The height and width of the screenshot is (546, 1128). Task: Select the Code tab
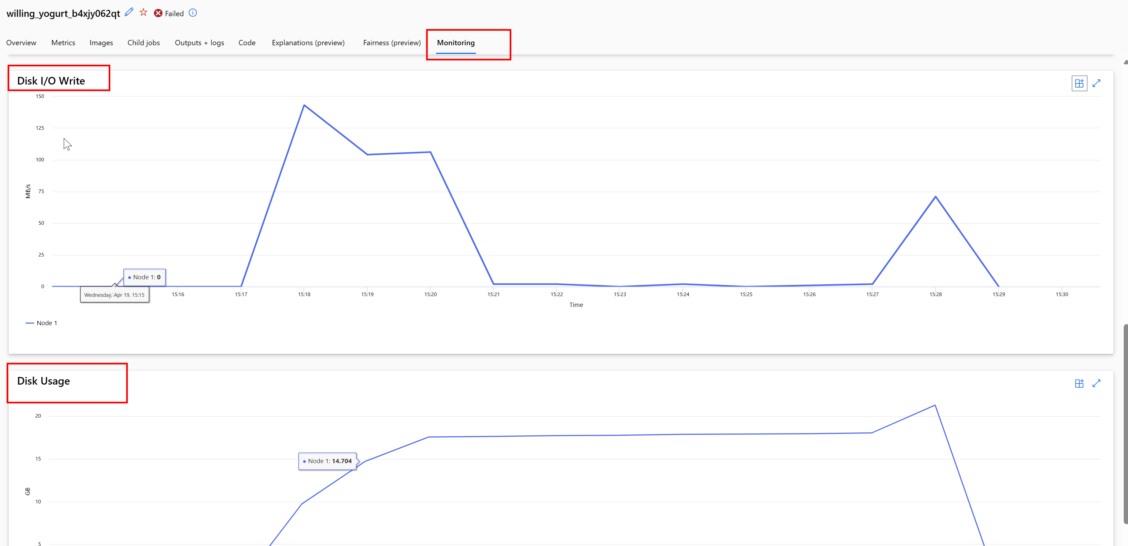247,43
